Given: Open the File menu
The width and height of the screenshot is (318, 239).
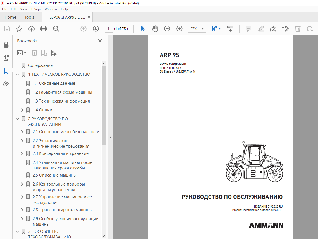Looking at the screenshot, I should (x=4, y=9).
